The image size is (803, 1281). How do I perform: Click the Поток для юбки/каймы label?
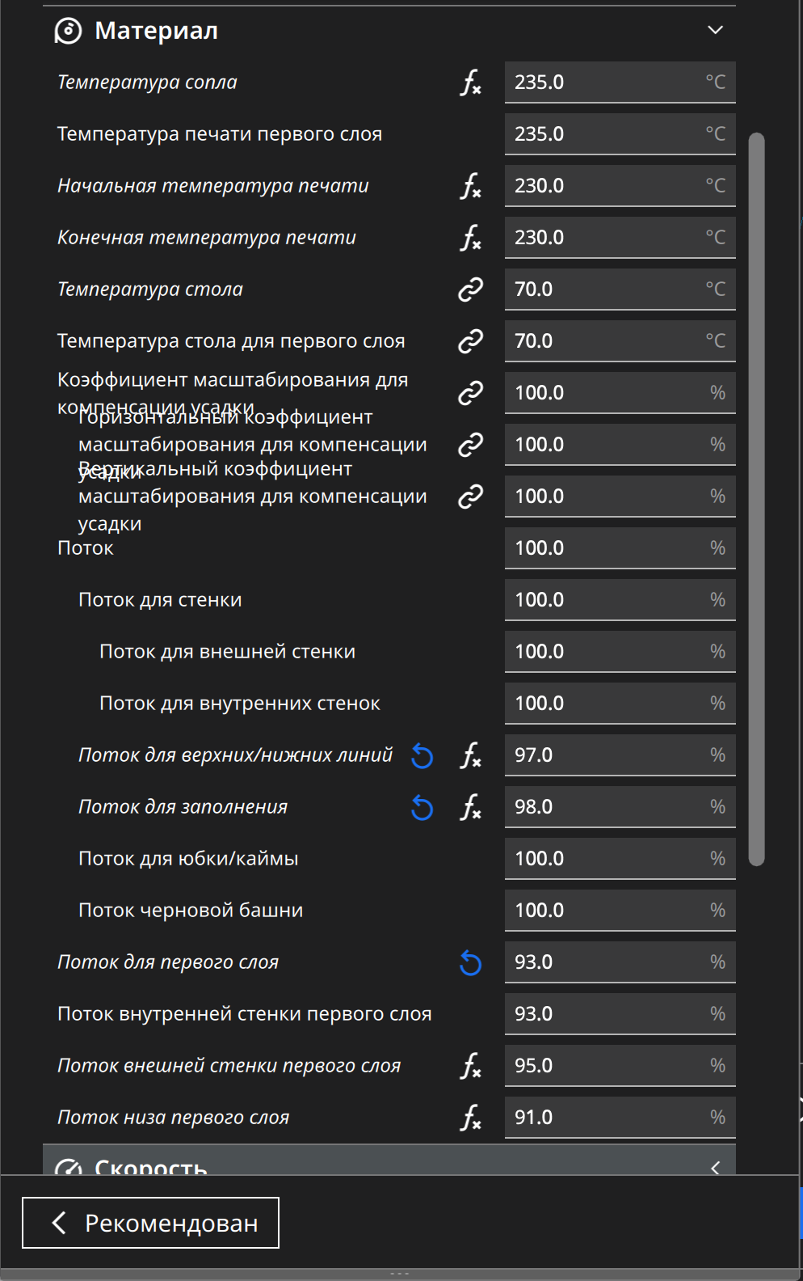pyautogui.click(x=188, y=859)
